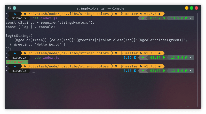Click the tag icon in the second prompt
This screenshot has width=206, height=114.
click(x=141, y=53)
